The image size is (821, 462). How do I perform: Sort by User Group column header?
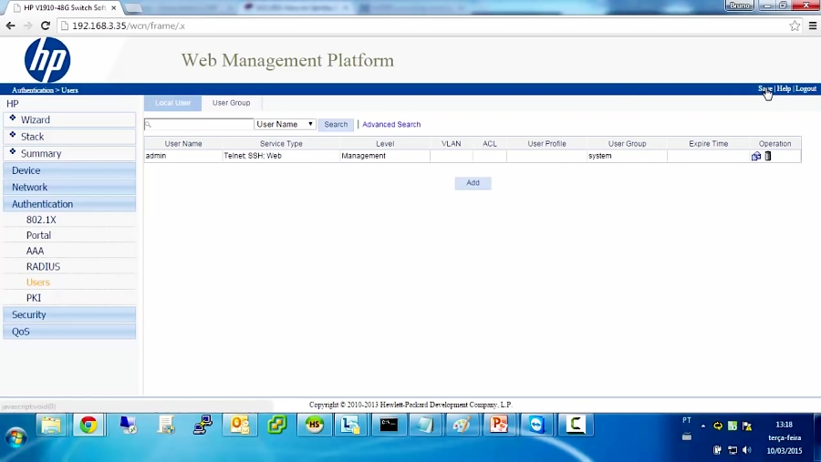click(x=628, y=143)
